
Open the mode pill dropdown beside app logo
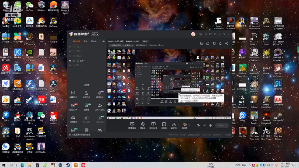point(95,34)
